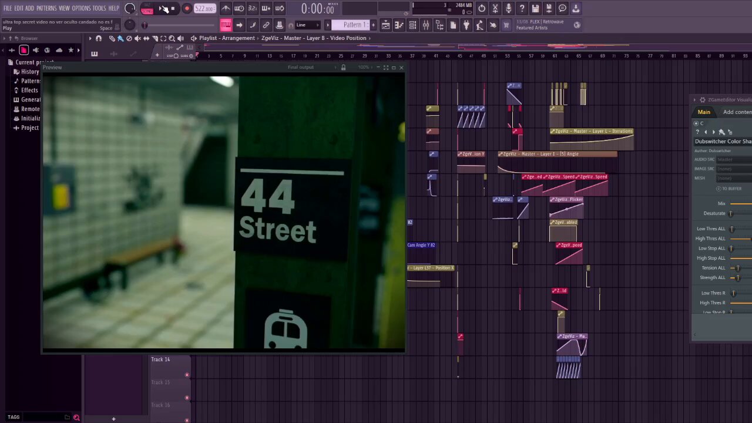Switch to the Add content tab
Viewport: 752px width, 423px height.
(x=737, y=112)
